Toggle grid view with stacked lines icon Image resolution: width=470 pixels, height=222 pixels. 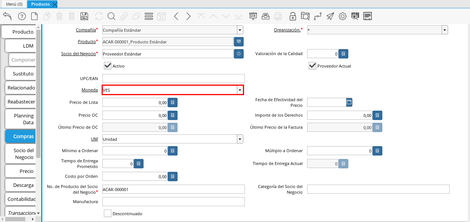pyautogui.click(x=149, y=16)
